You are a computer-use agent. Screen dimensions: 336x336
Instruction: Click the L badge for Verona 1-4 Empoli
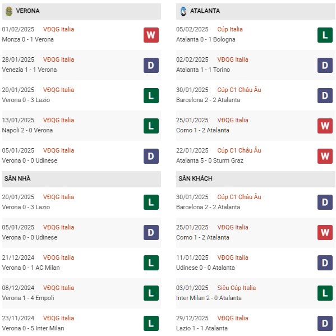151,293
